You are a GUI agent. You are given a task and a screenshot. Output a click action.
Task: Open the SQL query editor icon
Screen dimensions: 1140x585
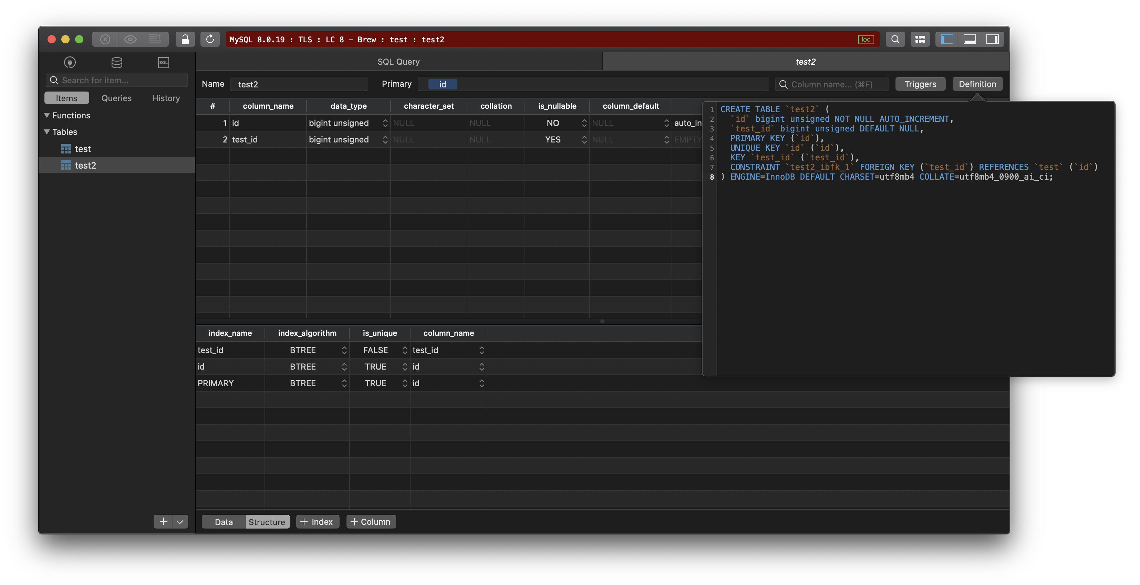163,62
